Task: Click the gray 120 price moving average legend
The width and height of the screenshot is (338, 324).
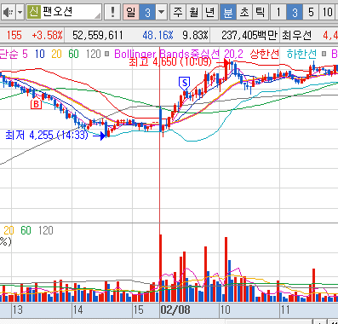Action: point(94,54)
